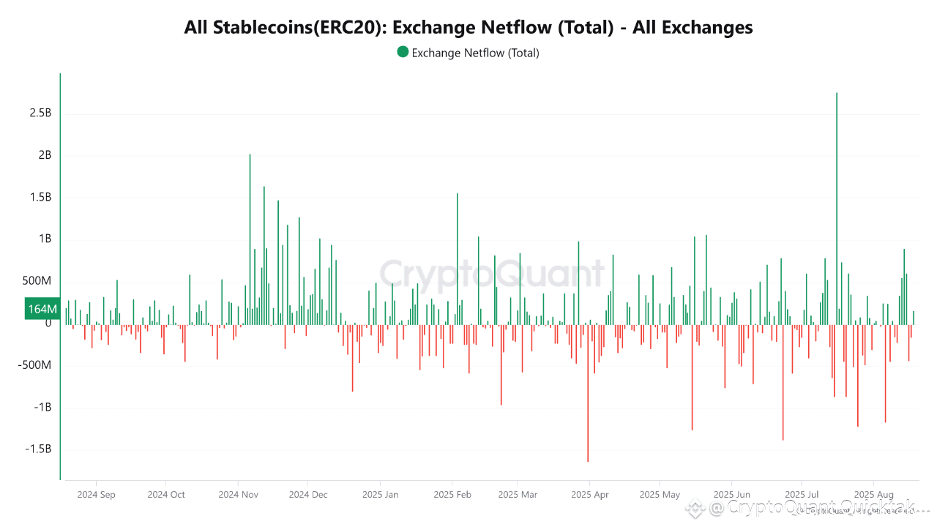This screenshot has height=527, width=937.
Task: Click the 2024 Dec x-axis label
Action: 308,494
